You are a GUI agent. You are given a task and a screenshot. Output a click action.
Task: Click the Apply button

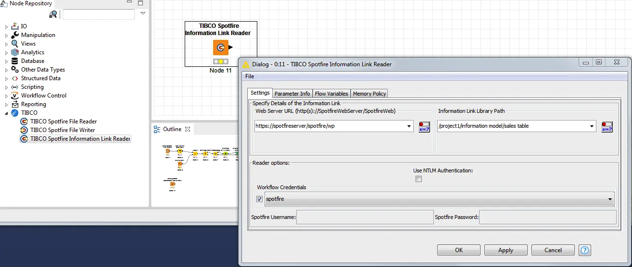click(506, 250)
